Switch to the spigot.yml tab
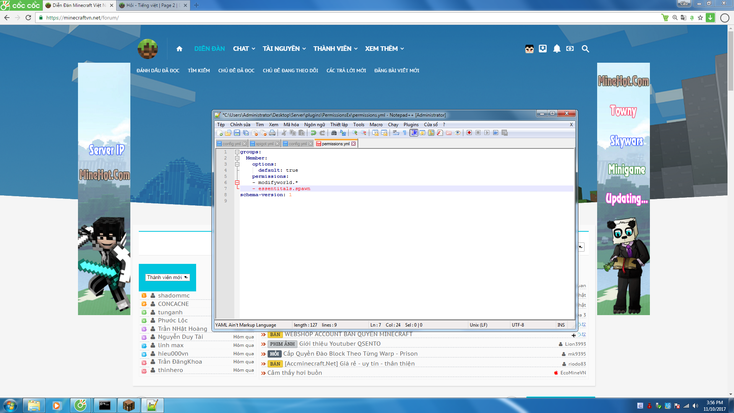 coord(265,144)
